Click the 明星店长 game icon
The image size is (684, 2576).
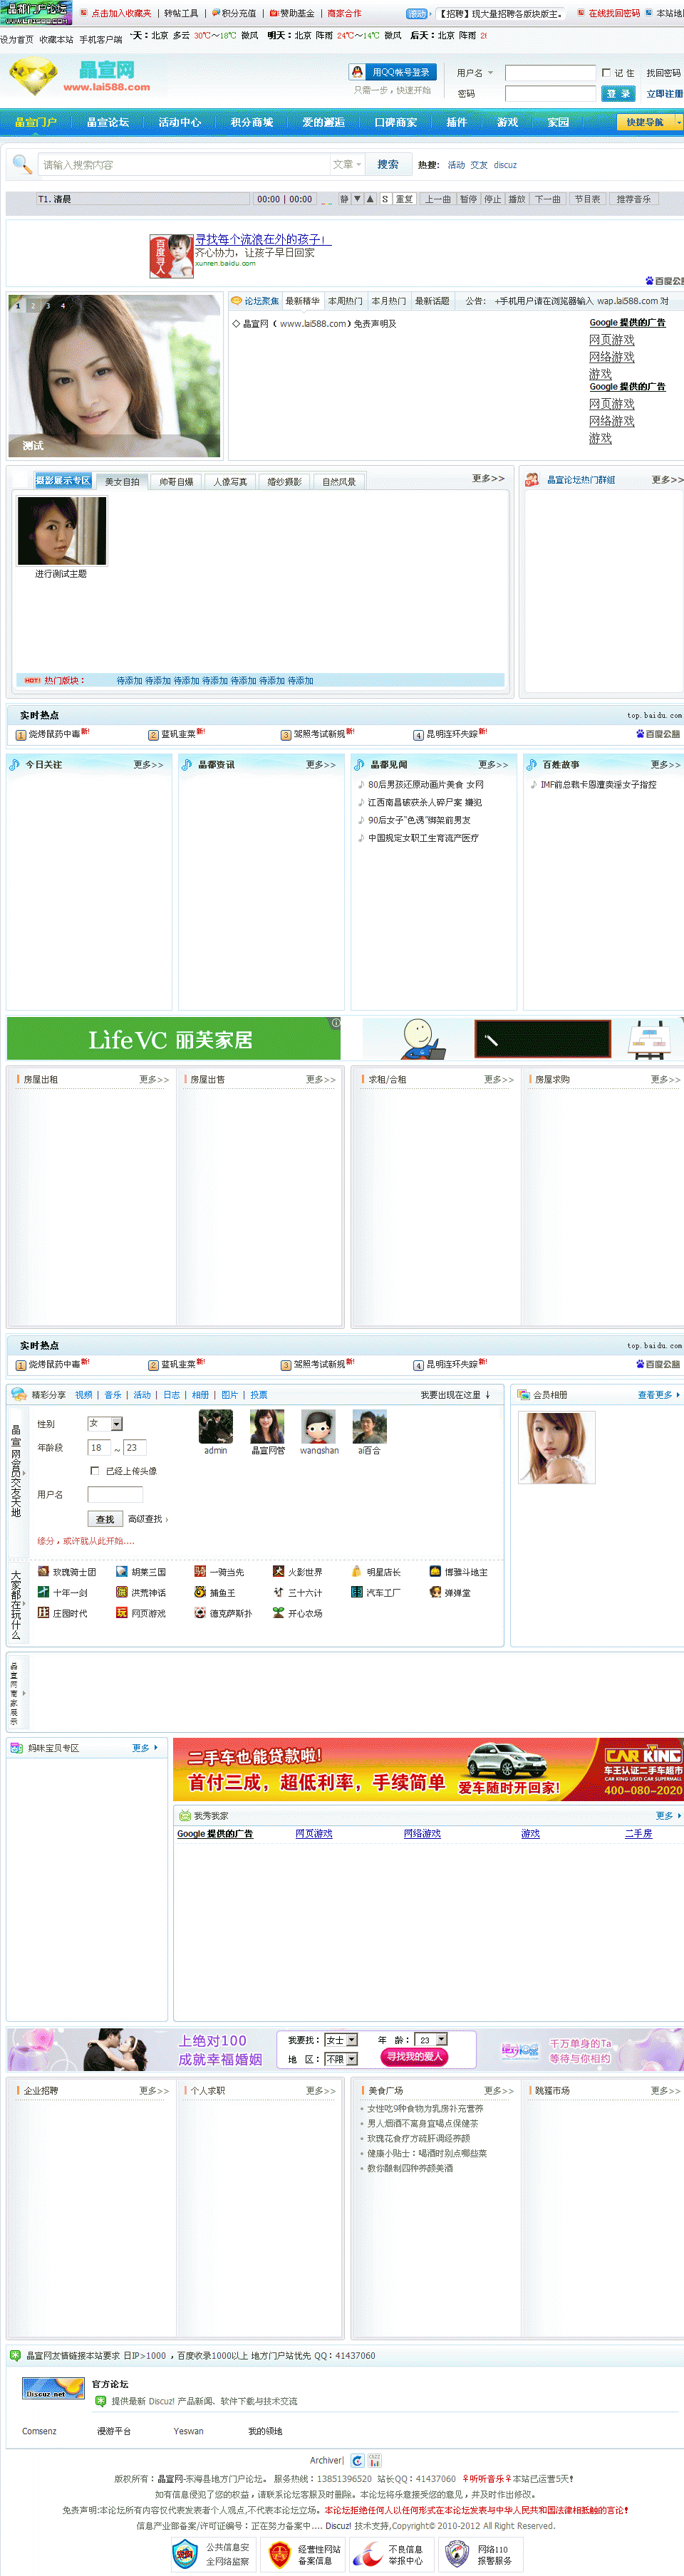[x=357, y=1571]
